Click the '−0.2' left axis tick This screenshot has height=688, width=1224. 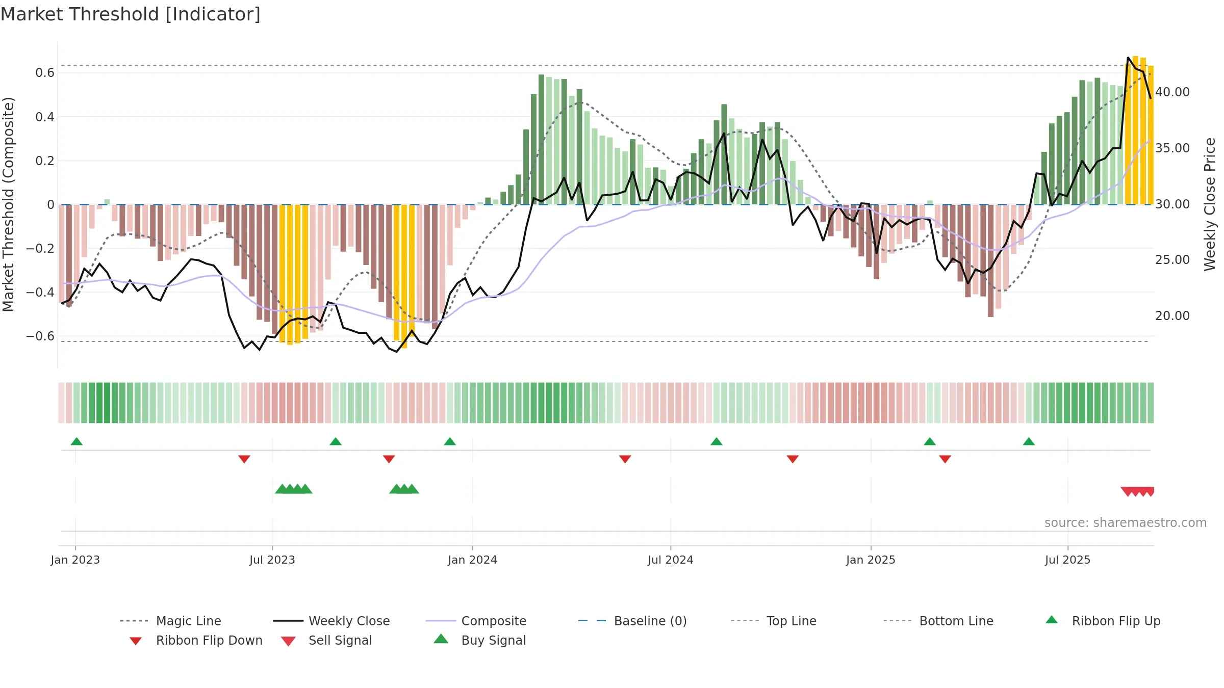click(40, 249)
